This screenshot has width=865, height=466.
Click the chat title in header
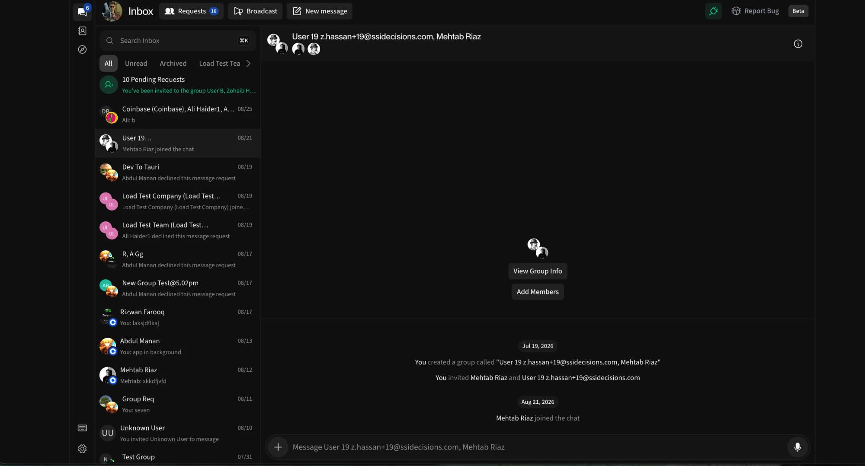(386, 37)
